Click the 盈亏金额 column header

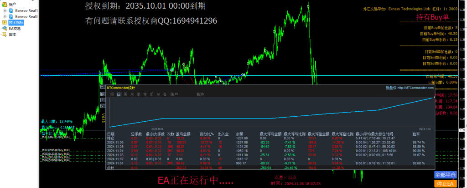pos(183,134)
